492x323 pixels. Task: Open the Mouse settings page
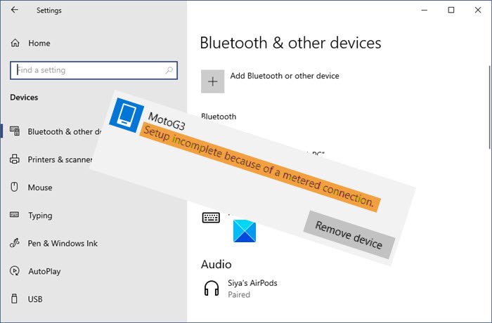coord(31,187)
